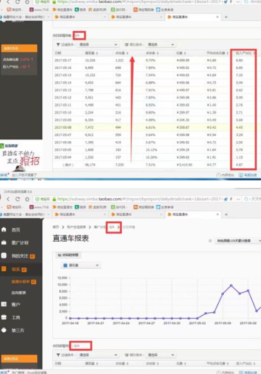Sort the table by the 展现量 column arrow above the 2017-05-17 row
Viewport: 261px width, 374px height.
[x=97, y=53]
